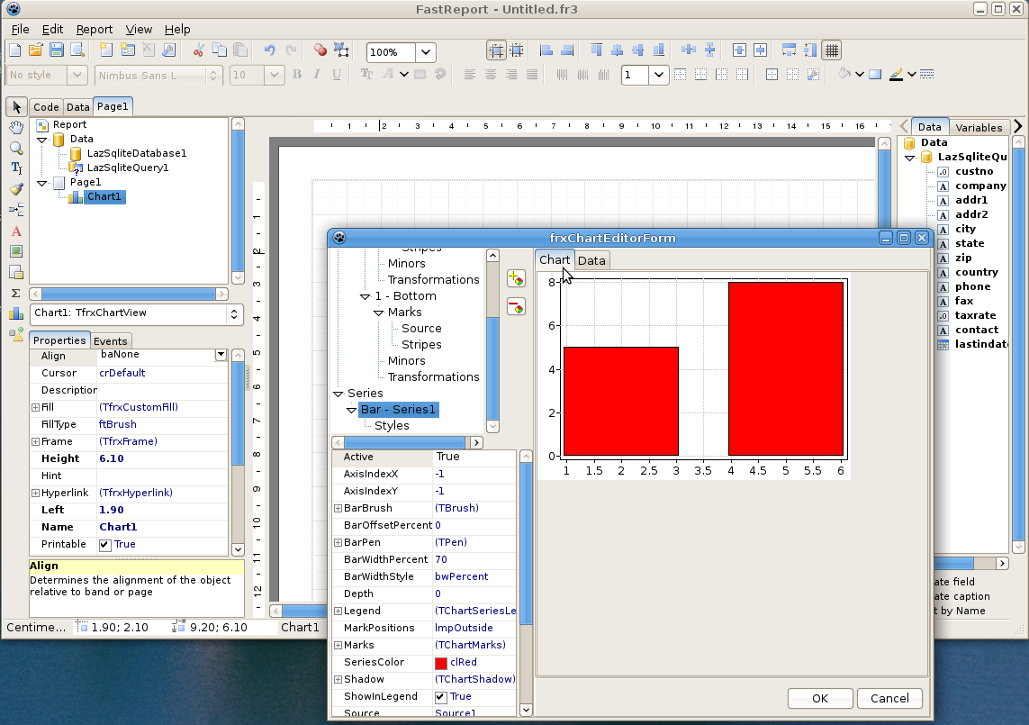This screenshot has height=725, width=1029.
Task: Switch to the Code tab
Action: [x=46, y=107]
